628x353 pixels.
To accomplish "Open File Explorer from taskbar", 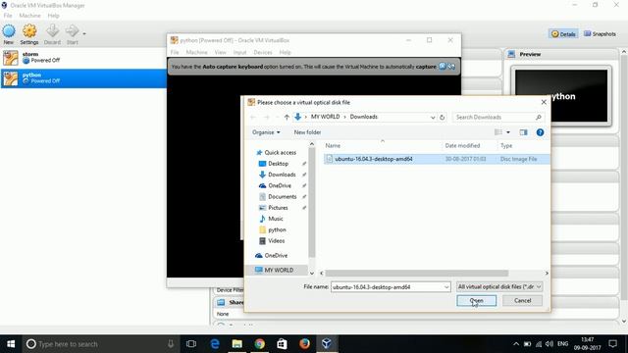I will (x=237, y=344).
